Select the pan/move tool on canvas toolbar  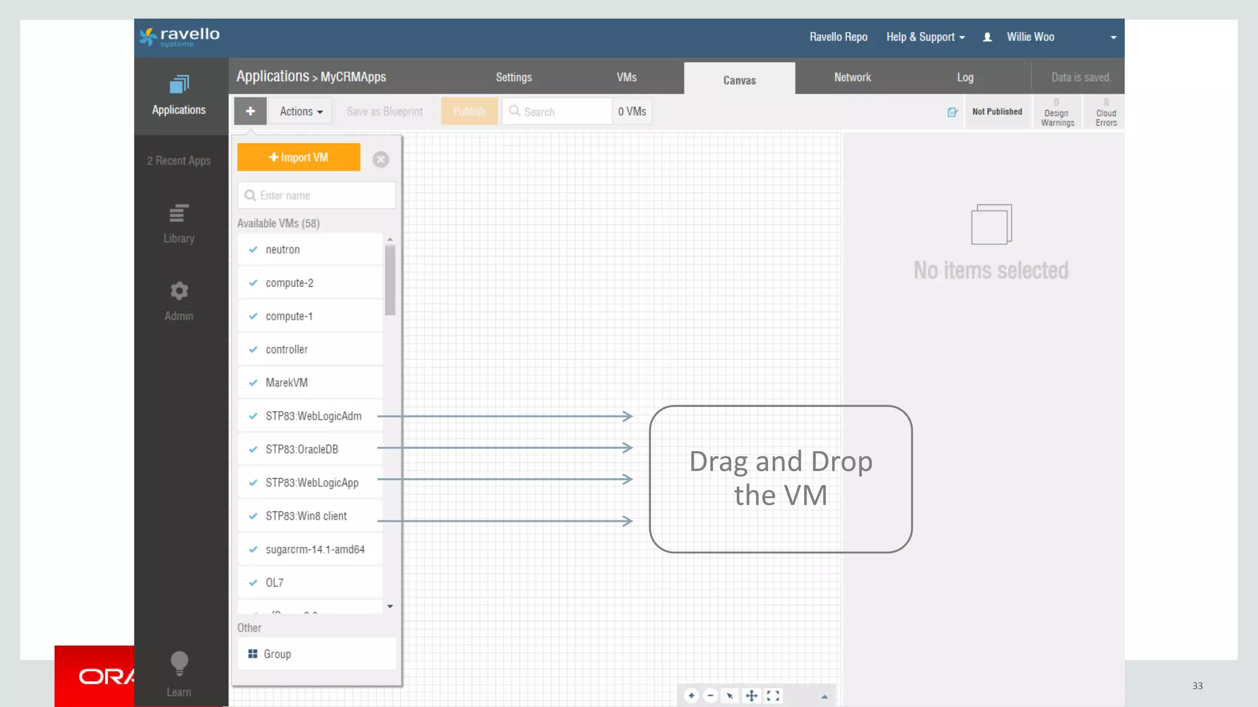pyautogui.click(x=751, y=695)
